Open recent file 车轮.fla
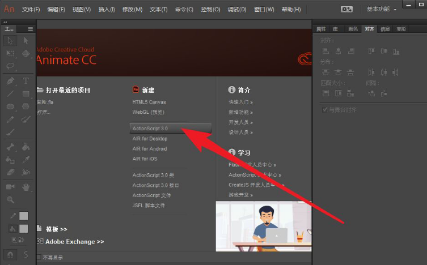Screen dimensions: 427x265 (45, 102)
